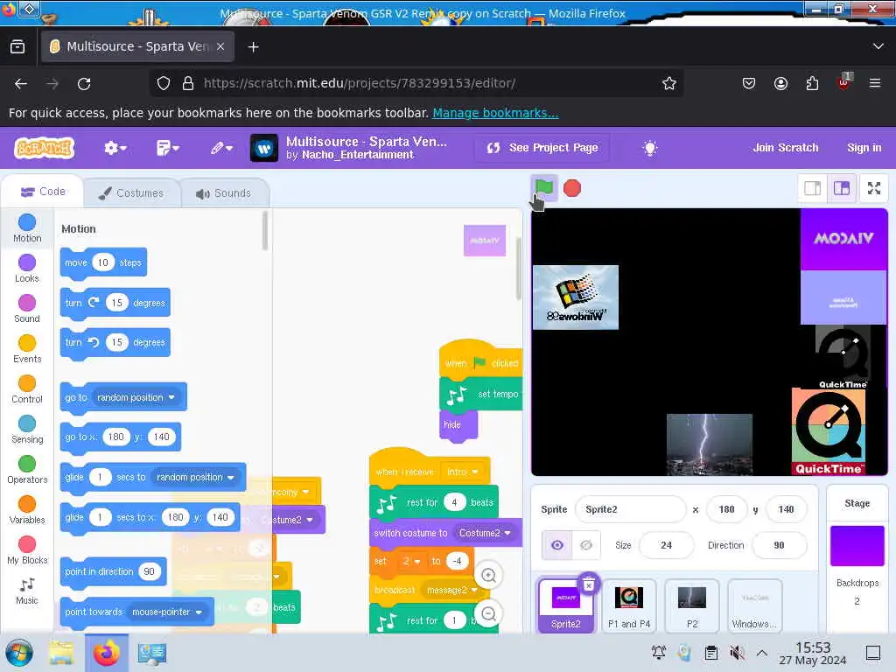Select the Motion block category
The width and height of the screenshot is (896, 672).
click(x=27, y=228)
